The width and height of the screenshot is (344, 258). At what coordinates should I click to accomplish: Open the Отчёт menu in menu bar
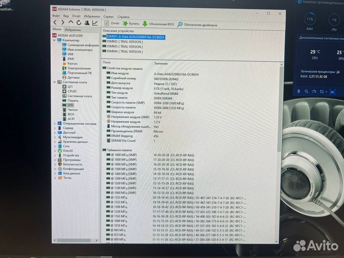tap(76, 16)
